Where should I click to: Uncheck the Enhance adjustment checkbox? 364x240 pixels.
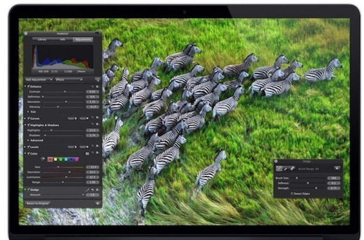(29, 86)
